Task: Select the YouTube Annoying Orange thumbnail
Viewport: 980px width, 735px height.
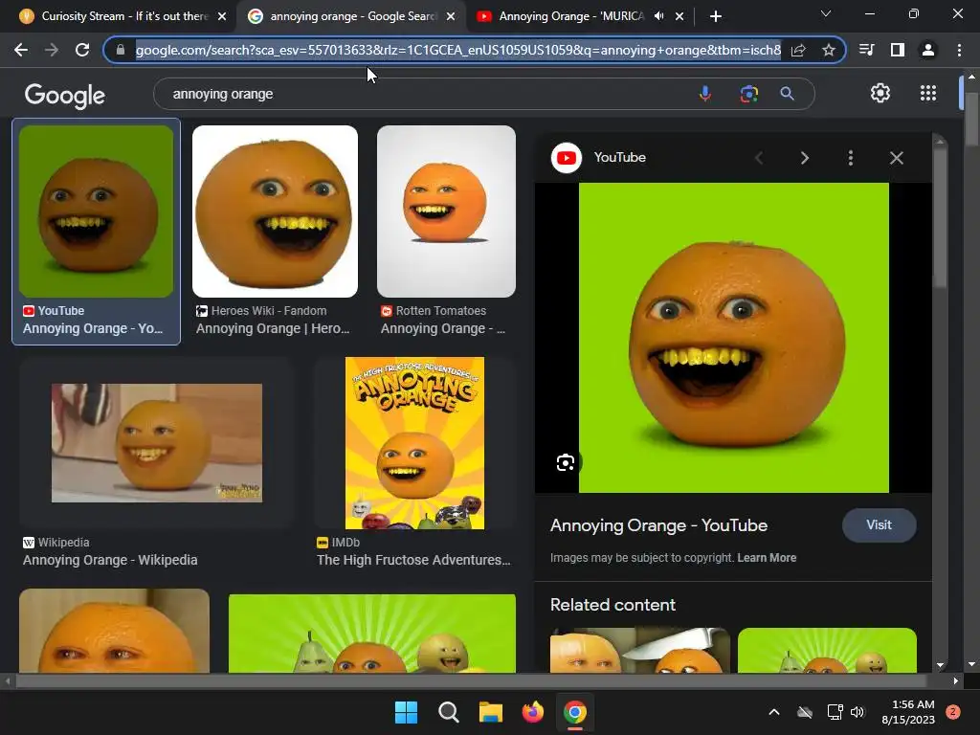Action: (97, 212)
